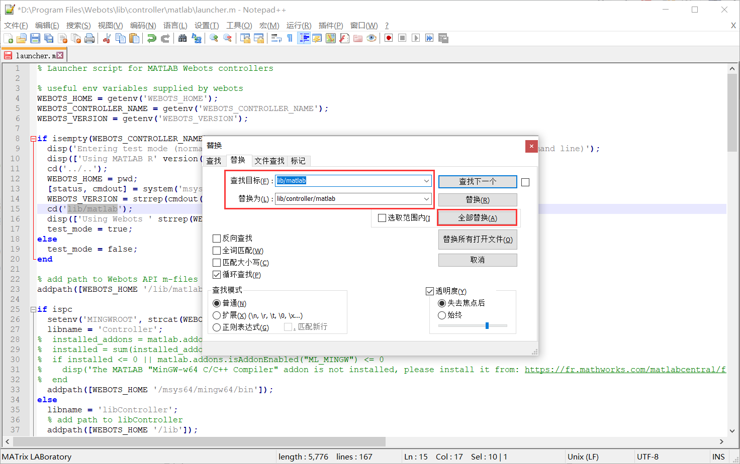Select the Zoom In magnifier icon
The width and height of the screenshot is (740, 464).
tap(214, 38)
